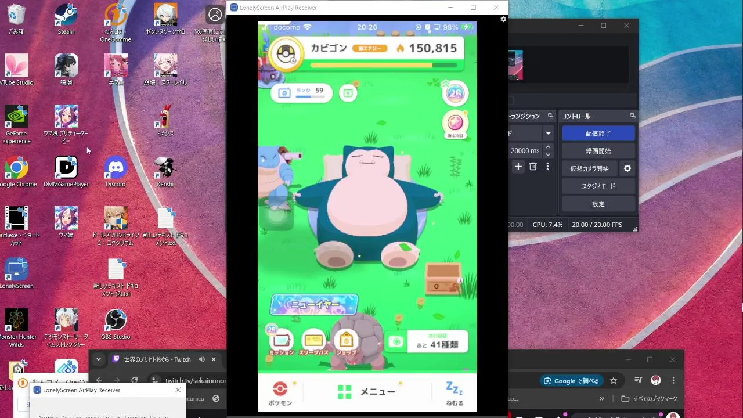Tap the スリープパス sleep pass icon
This screenshot has height=418, width=743.
click(x=313, y=342)
